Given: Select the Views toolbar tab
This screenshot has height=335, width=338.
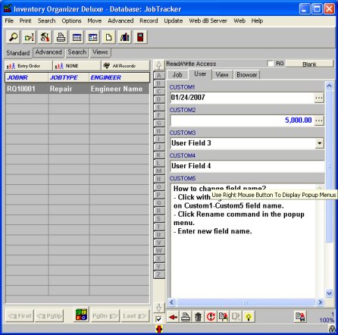Looking at the screenshot, I should [100, 52].
